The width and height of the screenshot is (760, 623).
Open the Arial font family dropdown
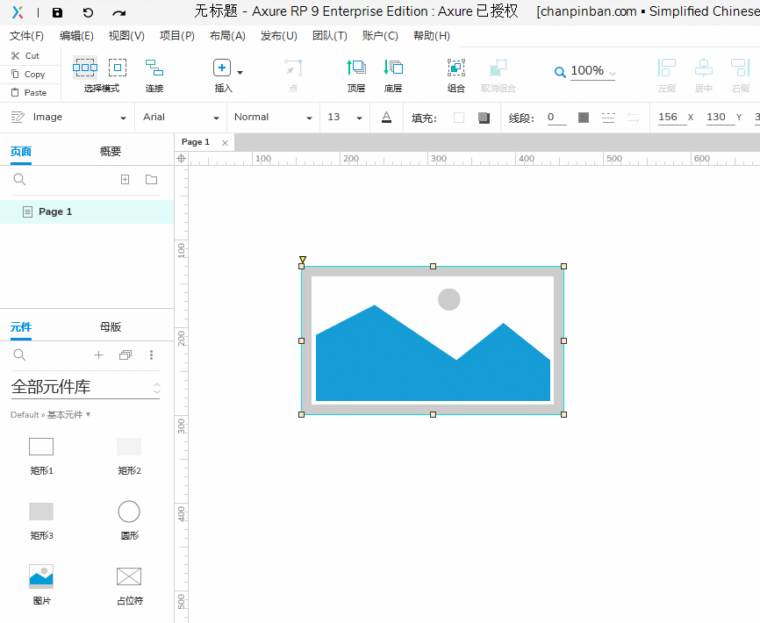(x=181, y=118)
